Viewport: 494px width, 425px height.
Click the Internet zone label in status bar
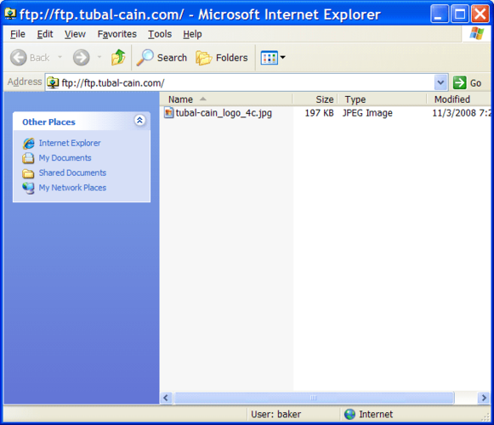pos(376,414)
